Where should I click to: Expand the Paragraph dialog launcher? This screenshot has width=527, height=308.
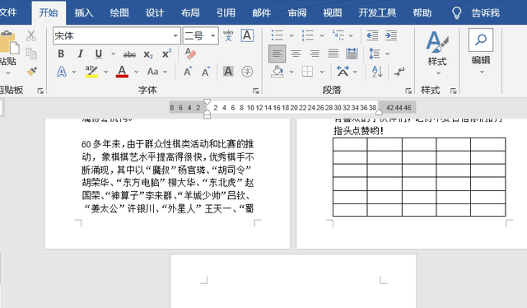tap(408, 91)
